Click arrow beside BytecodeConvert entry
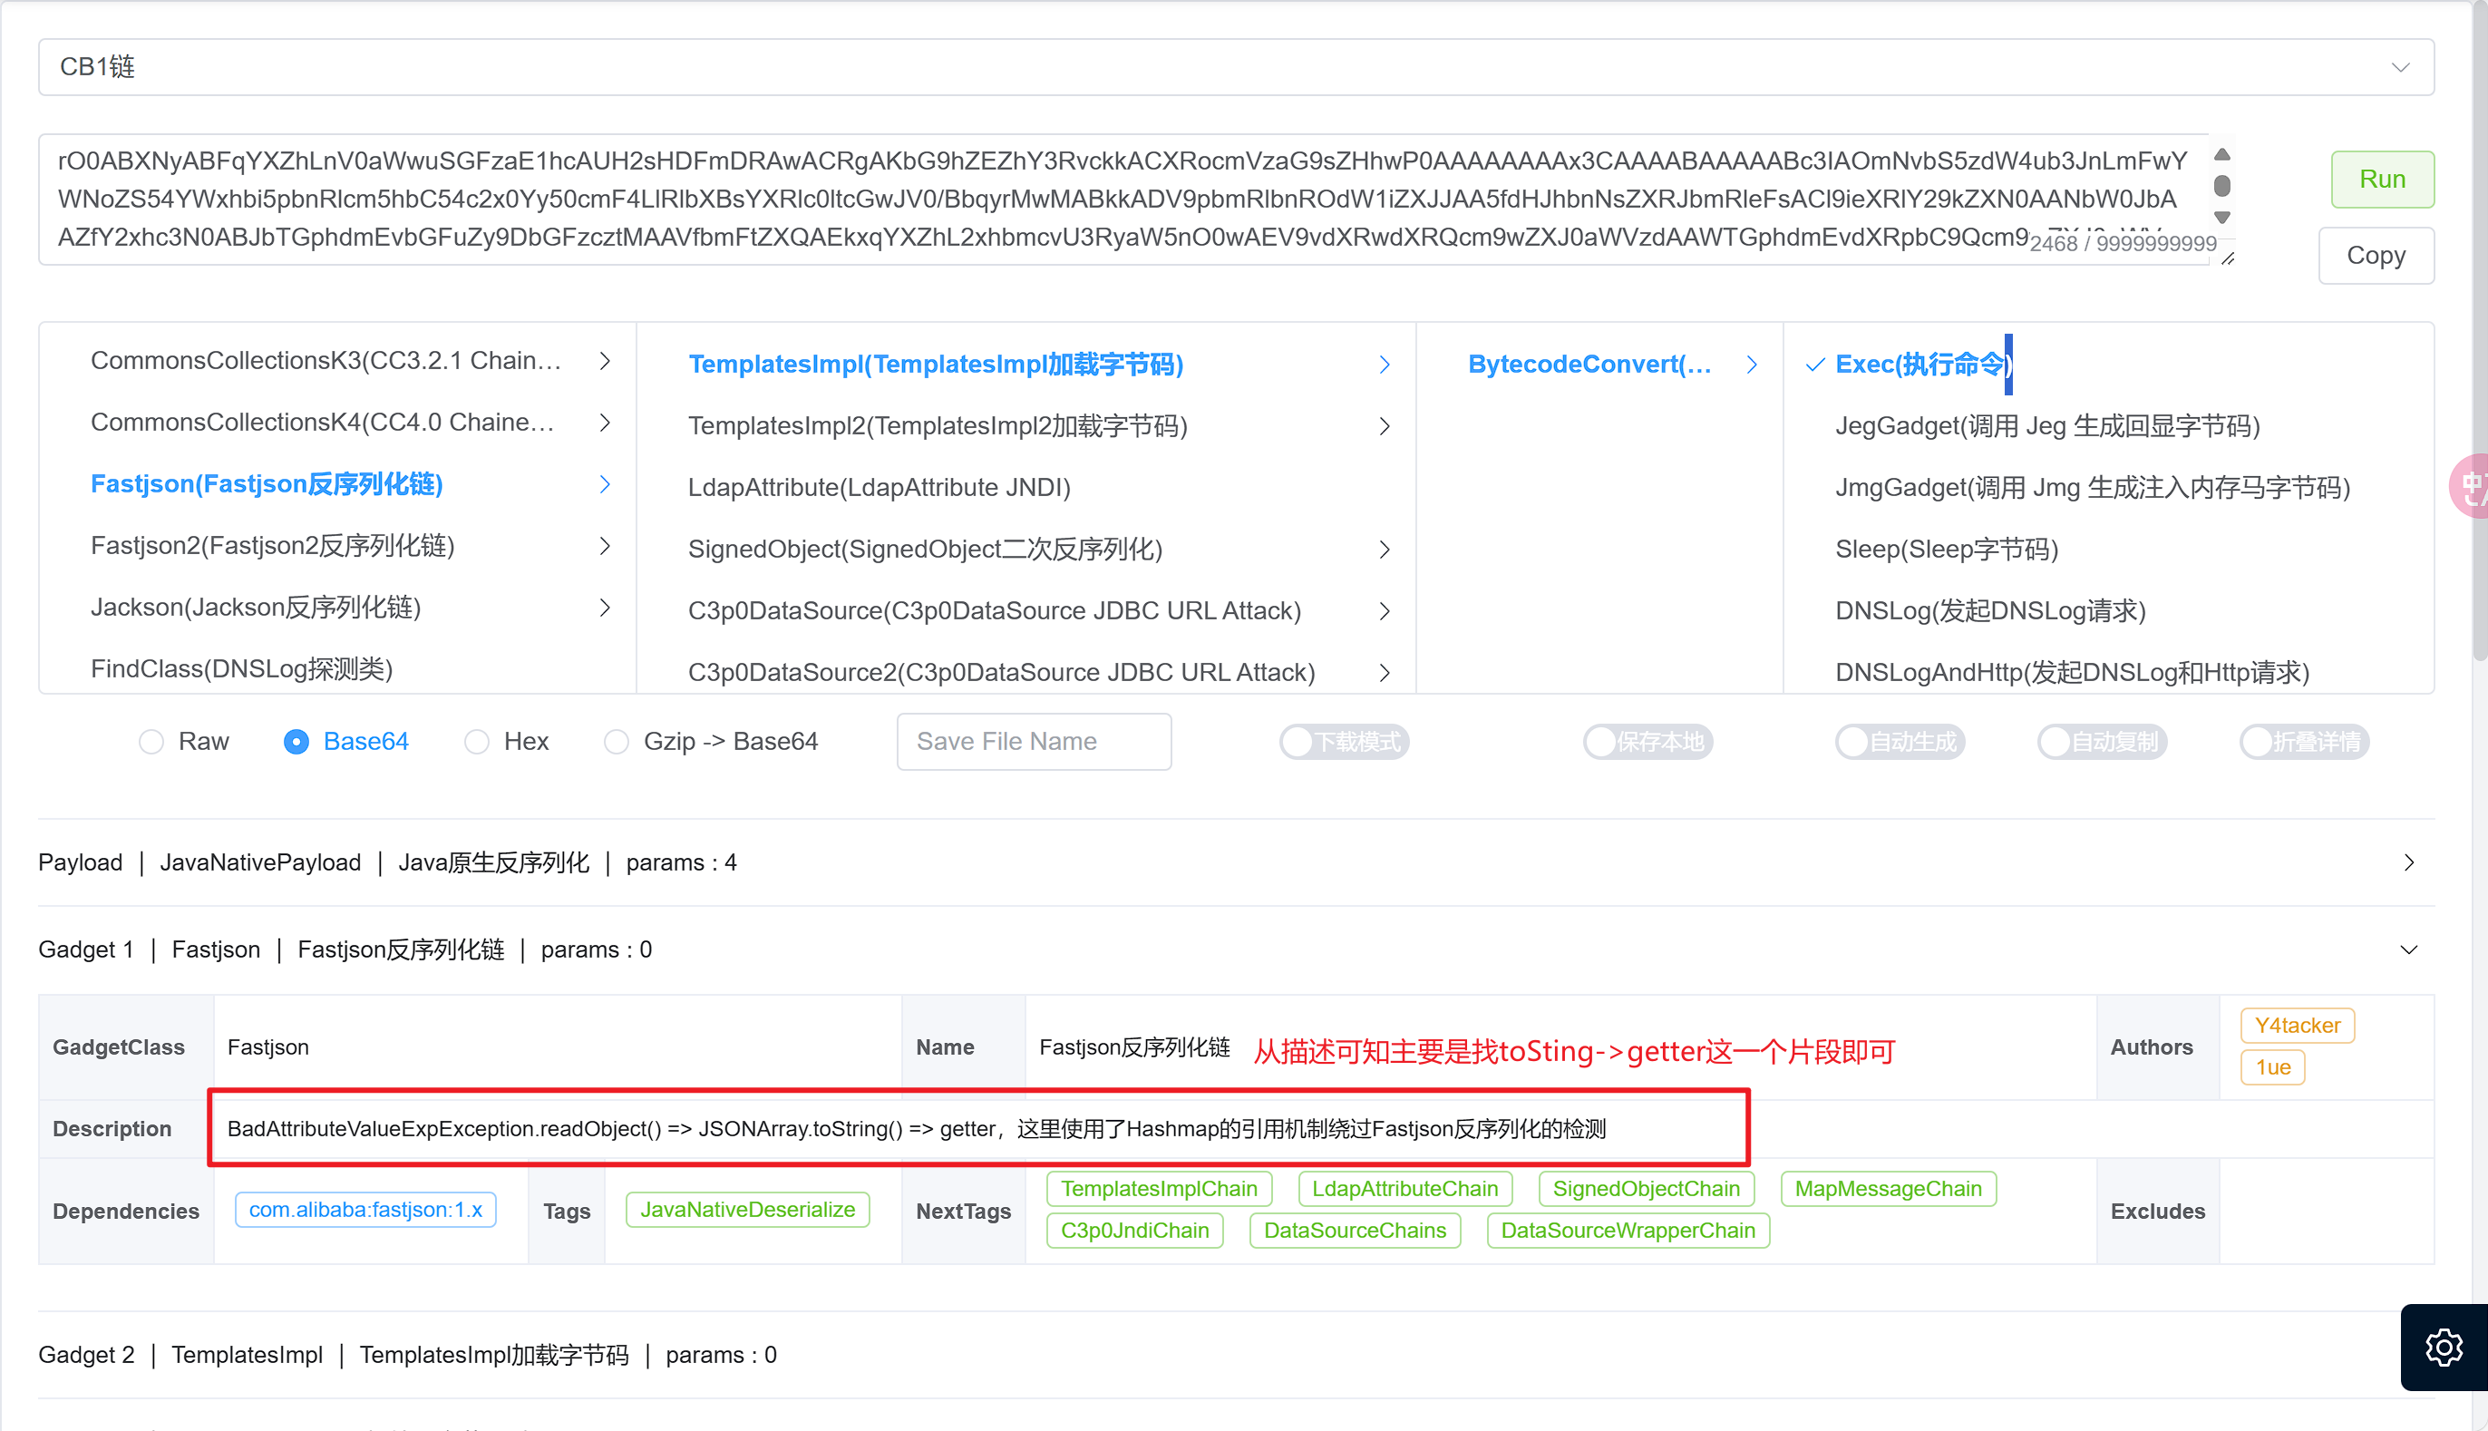 tap(1752, 365)
